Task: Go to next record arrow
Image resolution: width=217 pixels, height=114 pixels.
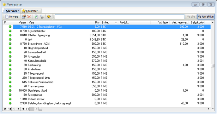Action: tap(18, 109)
